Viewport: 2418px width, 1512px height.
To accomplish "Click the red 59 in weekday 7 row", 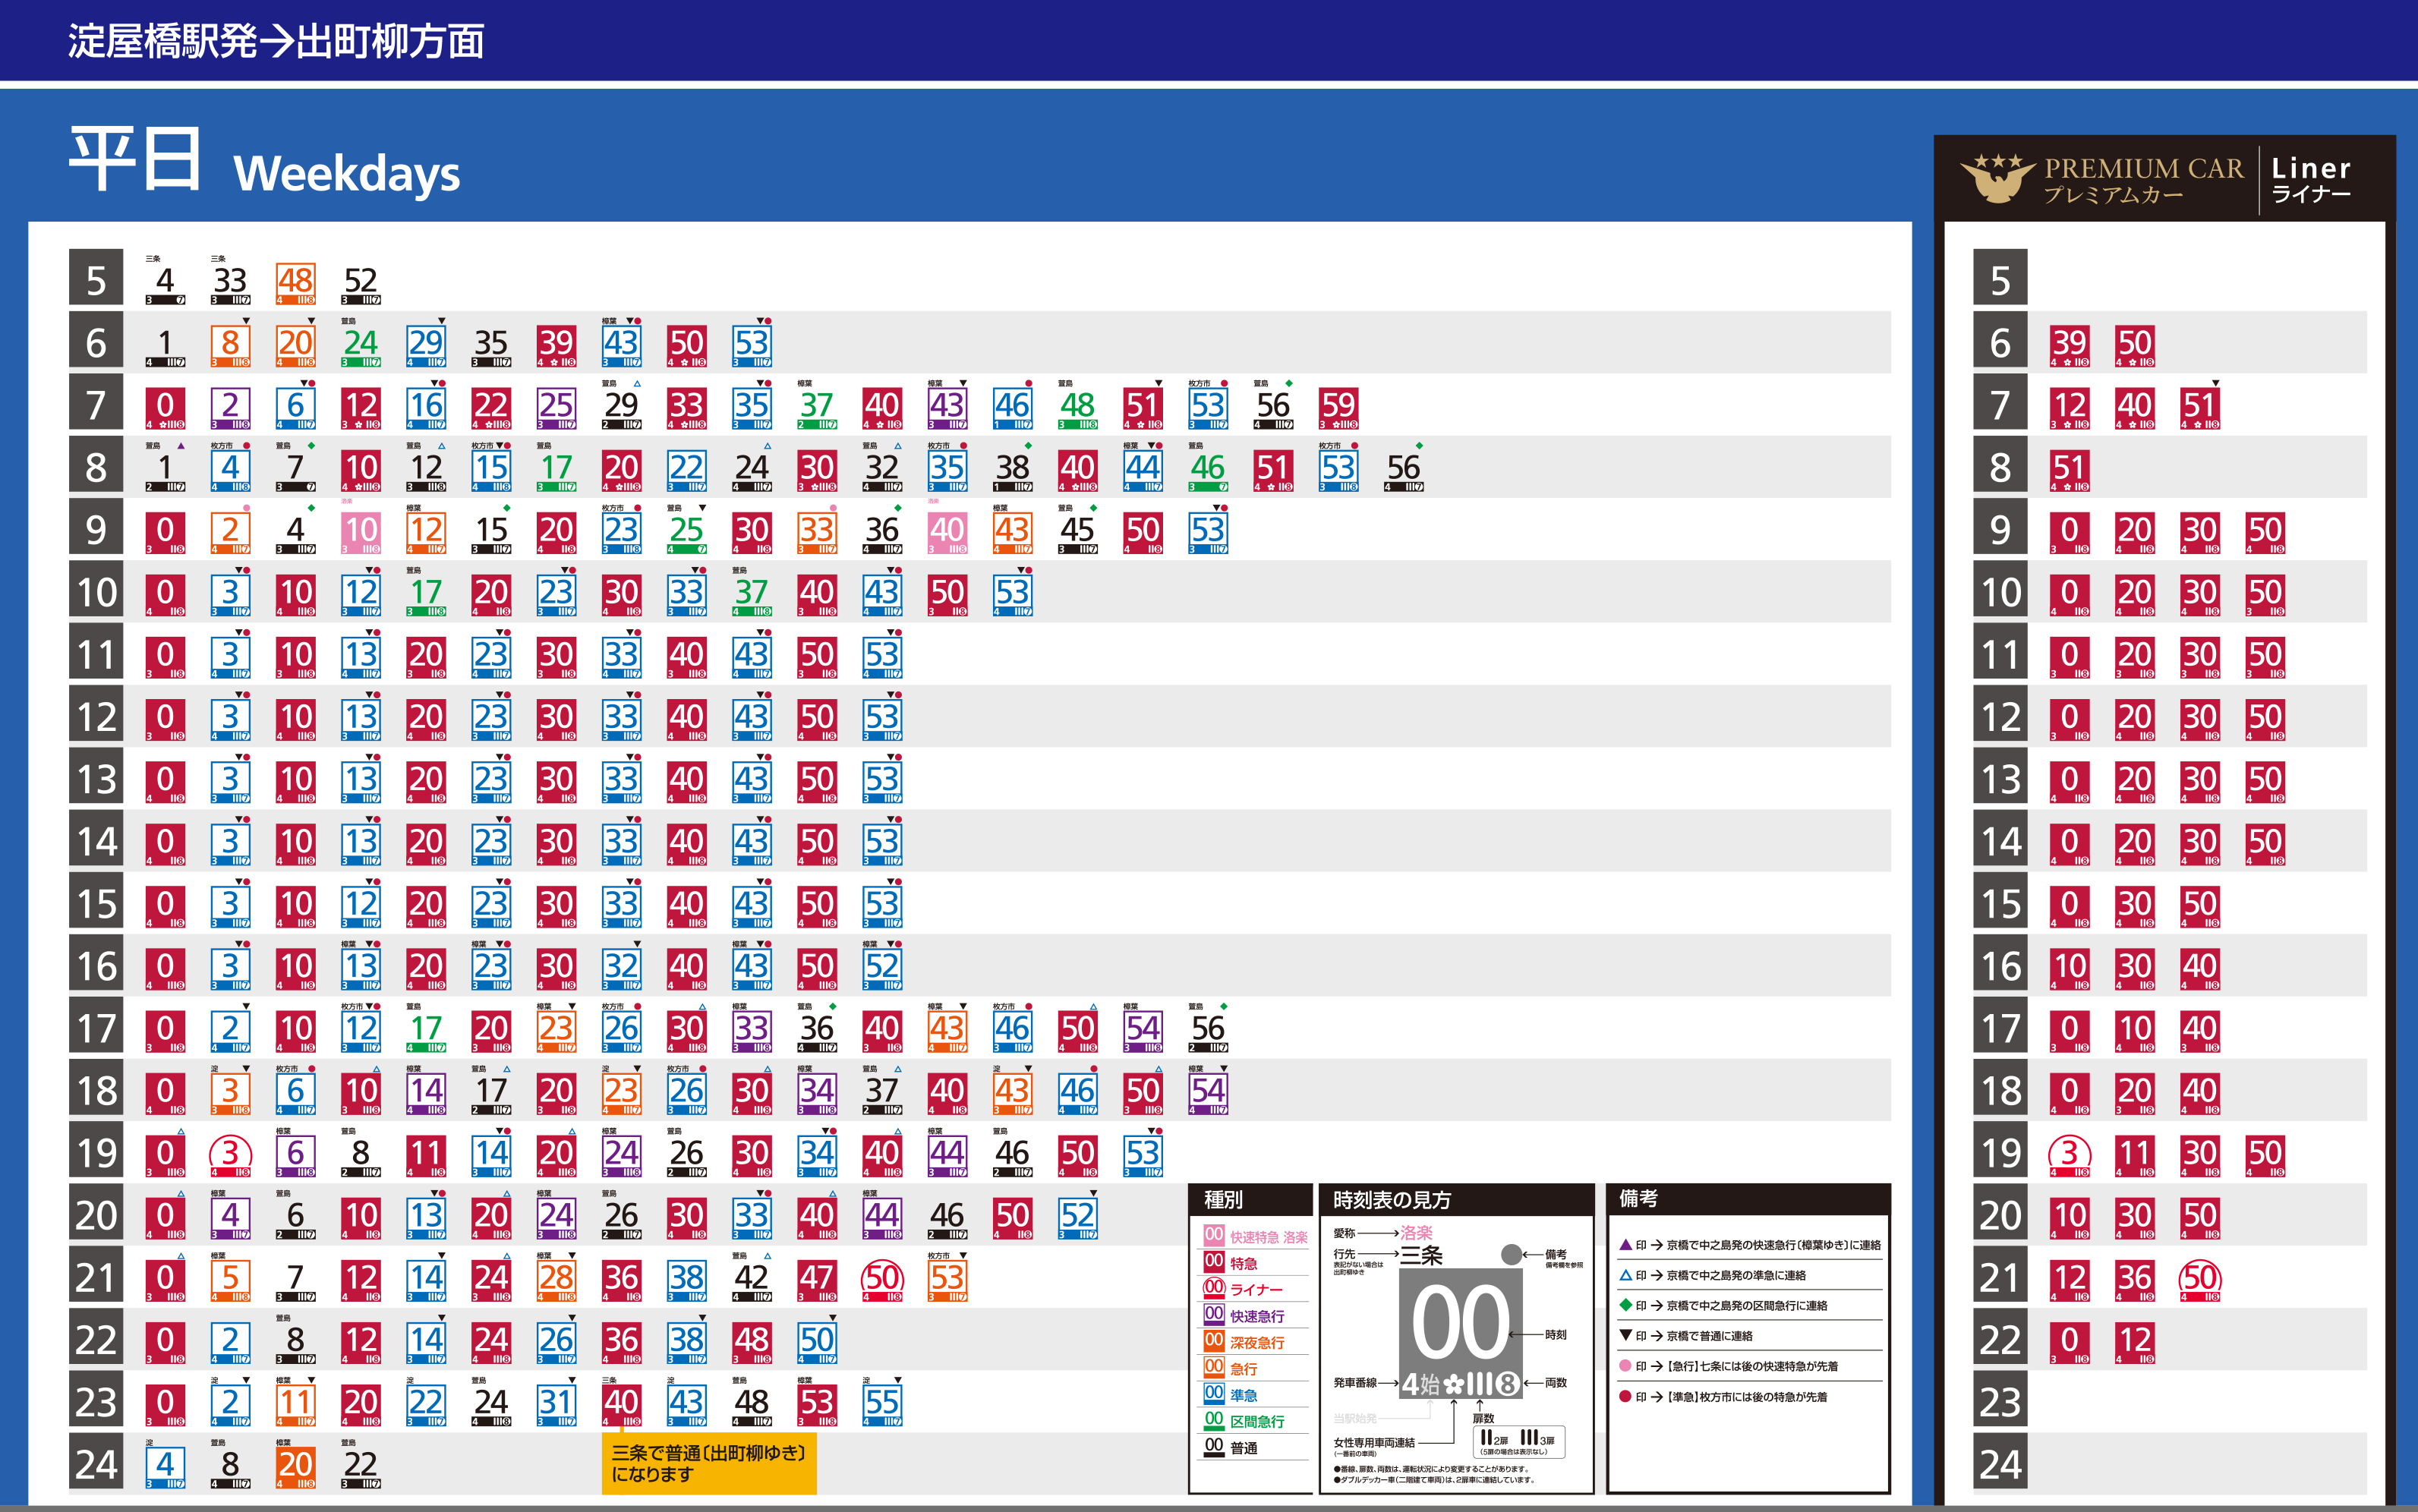I will point(1338,408).
